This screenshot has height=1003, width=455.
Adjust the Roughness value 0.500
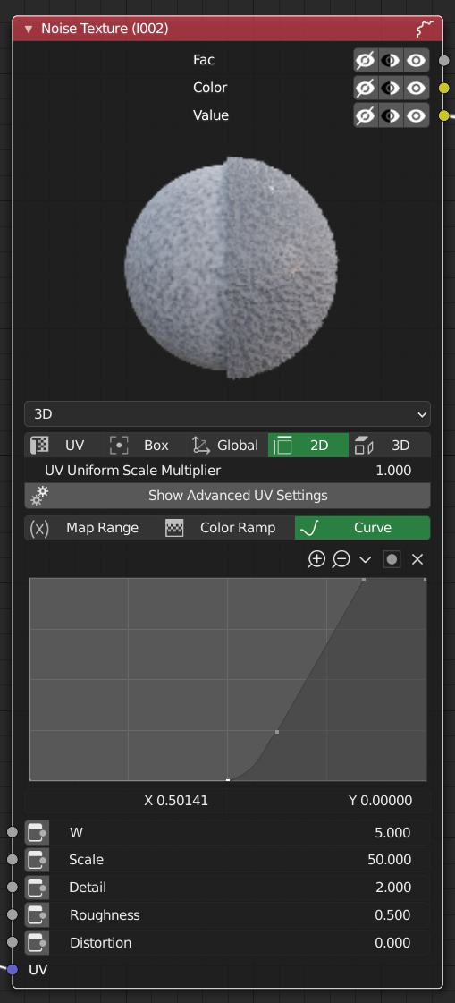tap(240, 915)
